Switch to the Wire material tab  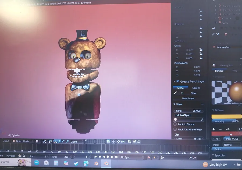coord(235,70)
